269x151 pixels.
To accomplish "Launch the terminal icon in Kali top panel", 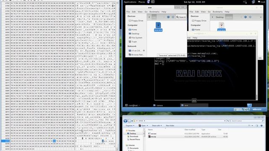I will click(153, 2).
